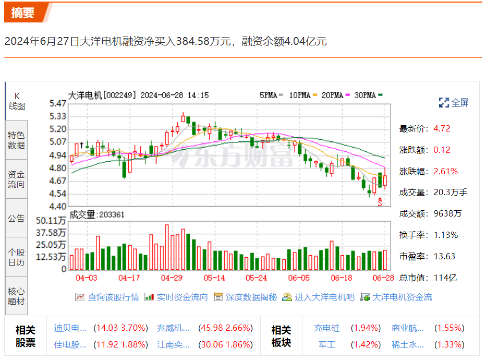This screenshot has height=360, width=486.
Task: Click the money-flow icon before 大洋电机资金流
Action: coord(365,297)
